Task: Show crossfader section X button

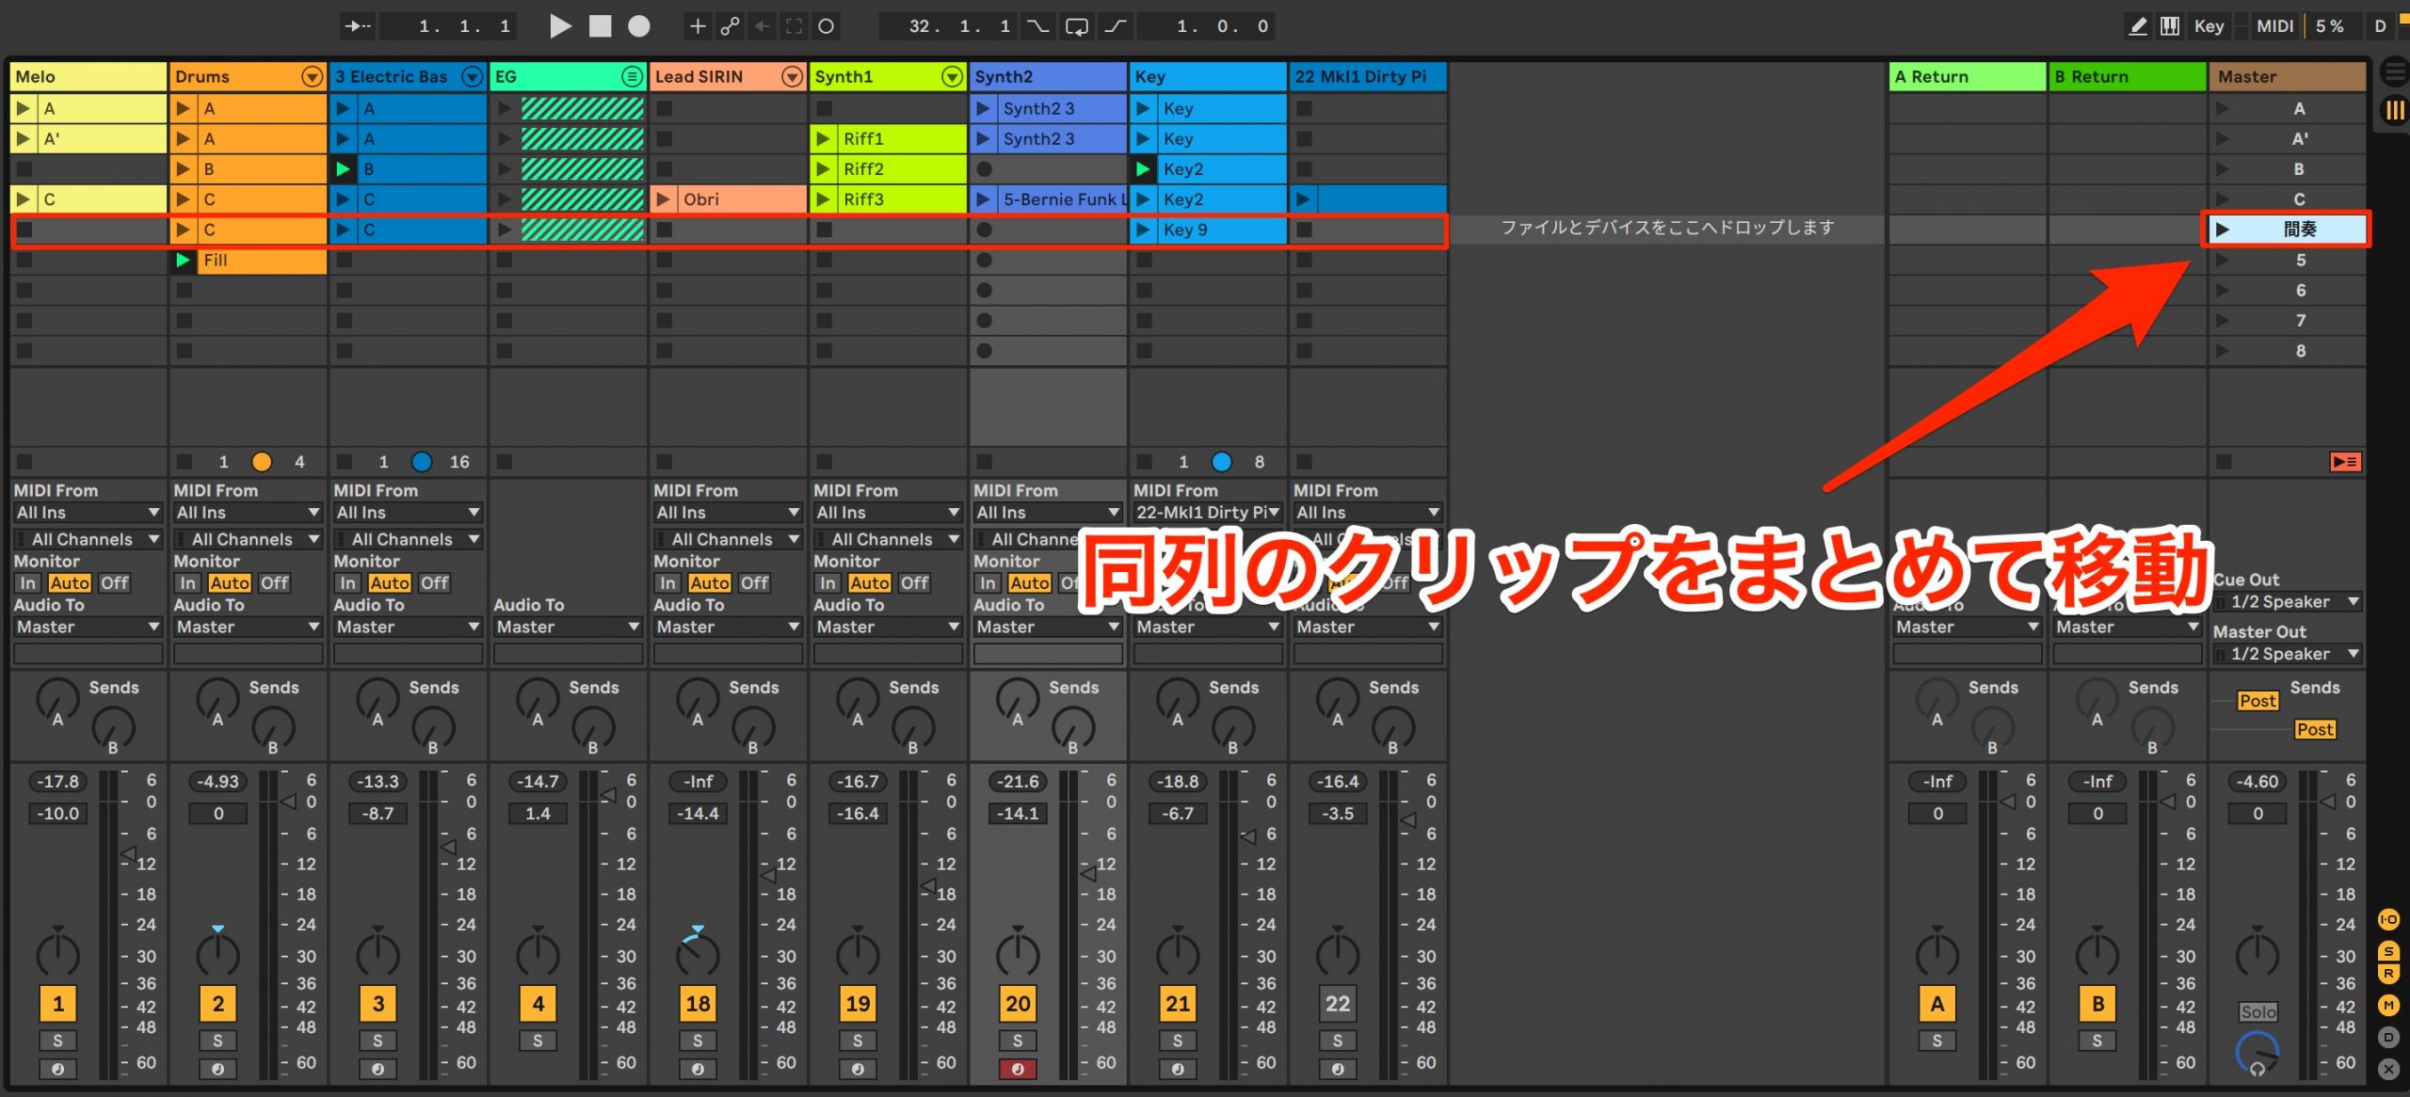Action: tap(2389, 1070)
